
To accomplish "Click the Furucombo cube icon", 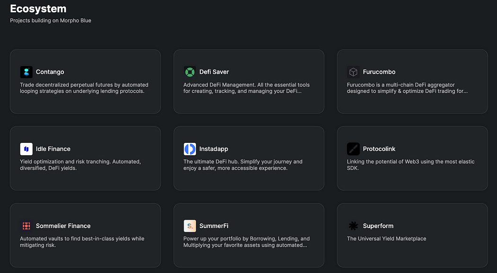I will [x=353, y=72].
